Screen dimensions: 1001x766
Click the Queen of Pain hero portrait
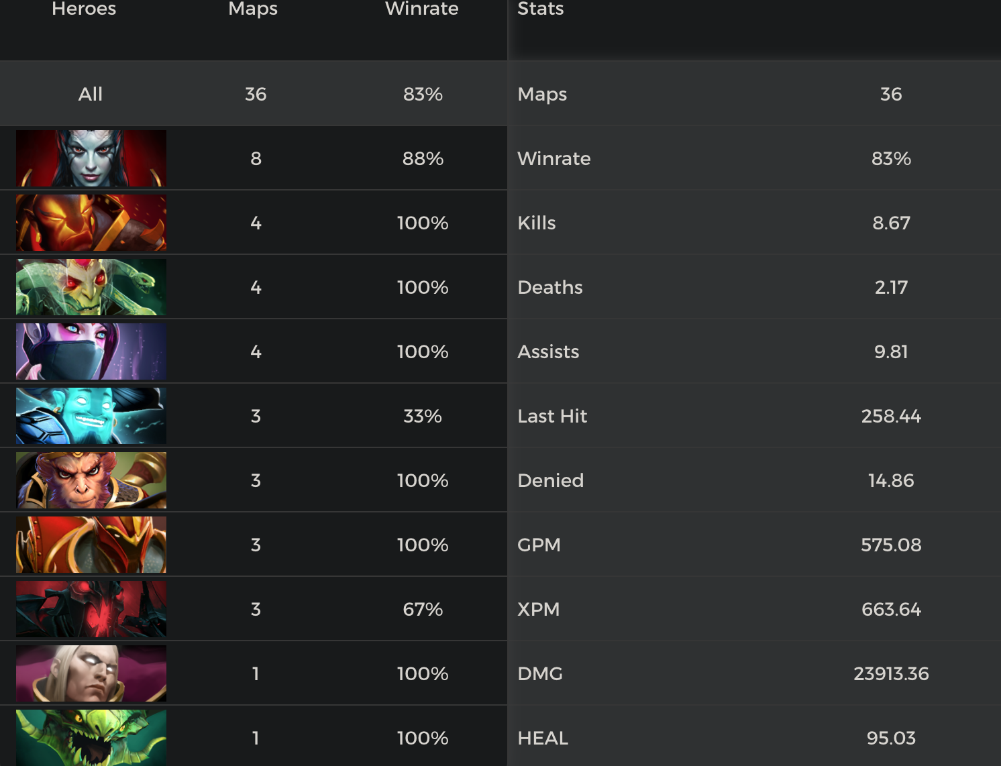[91, 158]
